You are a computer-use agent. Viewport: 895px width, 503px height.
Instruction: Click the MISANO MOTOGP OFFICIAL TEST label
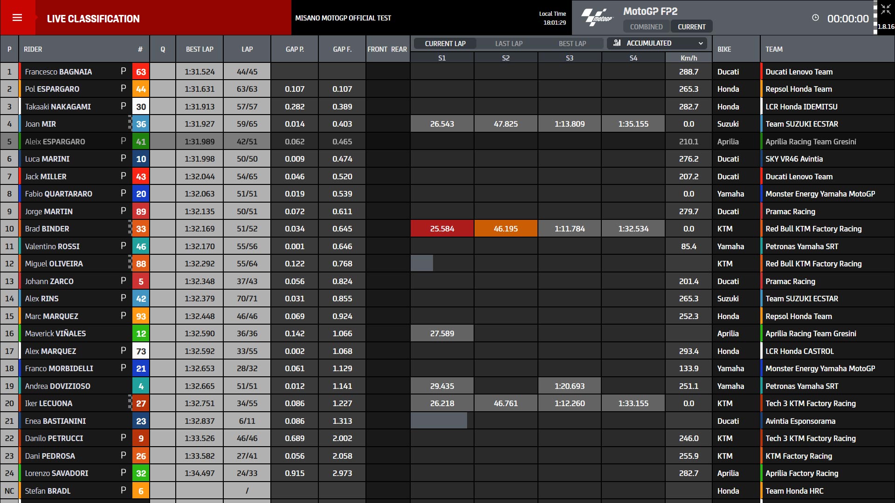pyautogui.click(x=343, y=18)
